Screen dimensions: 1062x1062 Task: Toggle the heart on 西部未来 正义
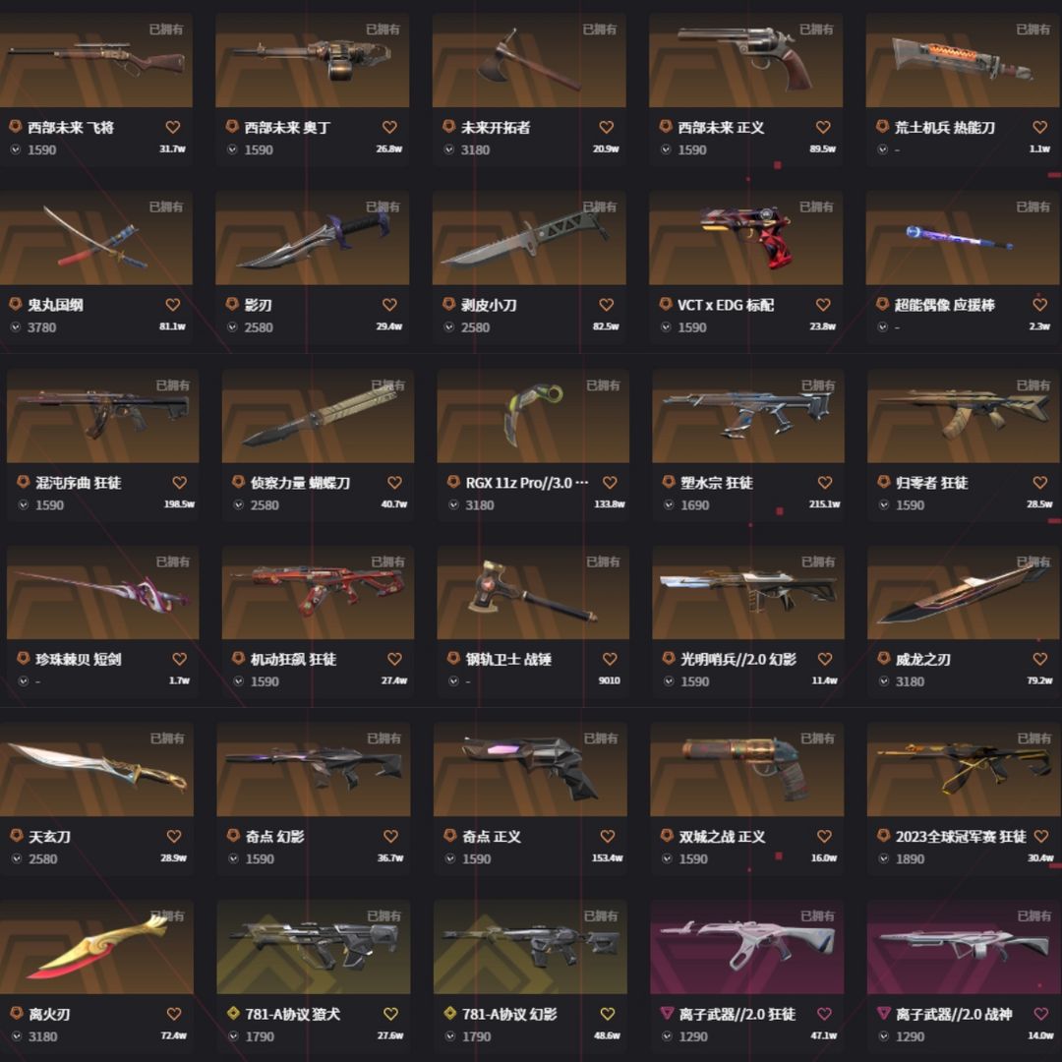[x=823, y=127]
